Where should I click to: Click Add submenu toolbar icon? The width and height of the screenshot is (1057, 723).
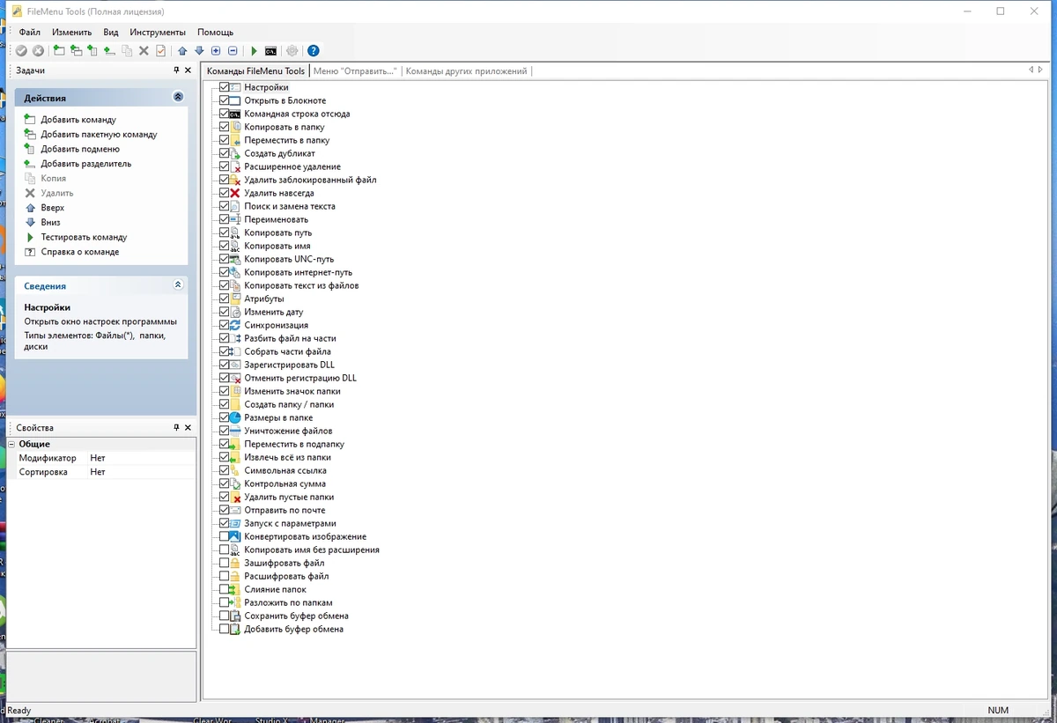pyautogui.click(x=92, y=51)
